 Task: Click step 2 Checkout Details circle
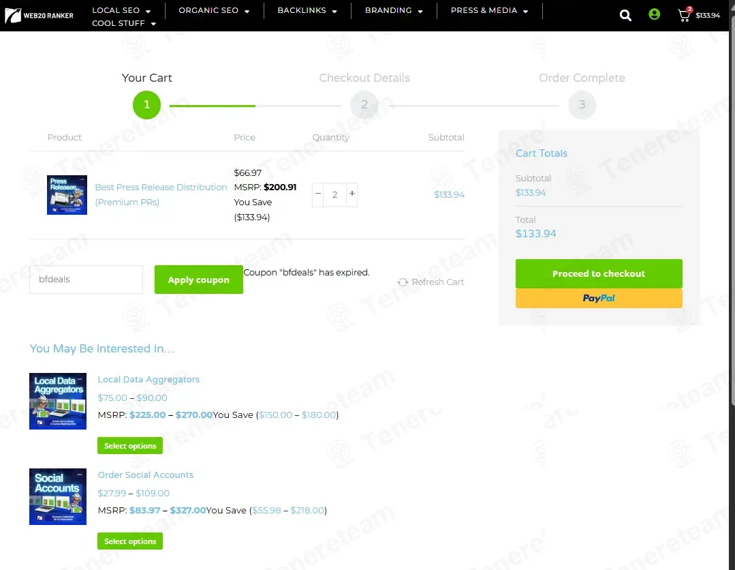[364, 104]
